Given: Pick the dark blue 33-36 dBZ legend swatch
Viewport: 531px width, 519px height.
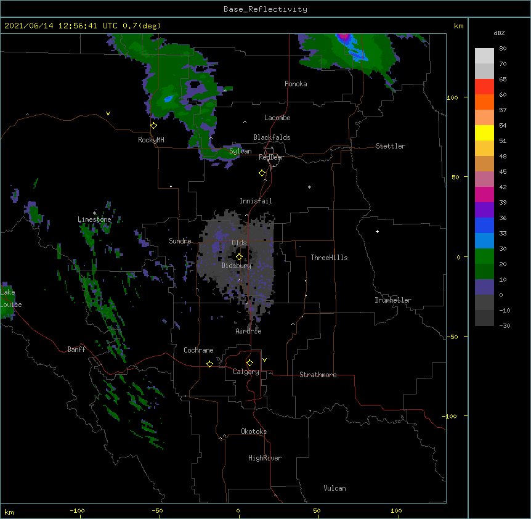Looking at the screenshot, I should click(x=484, y=225).
